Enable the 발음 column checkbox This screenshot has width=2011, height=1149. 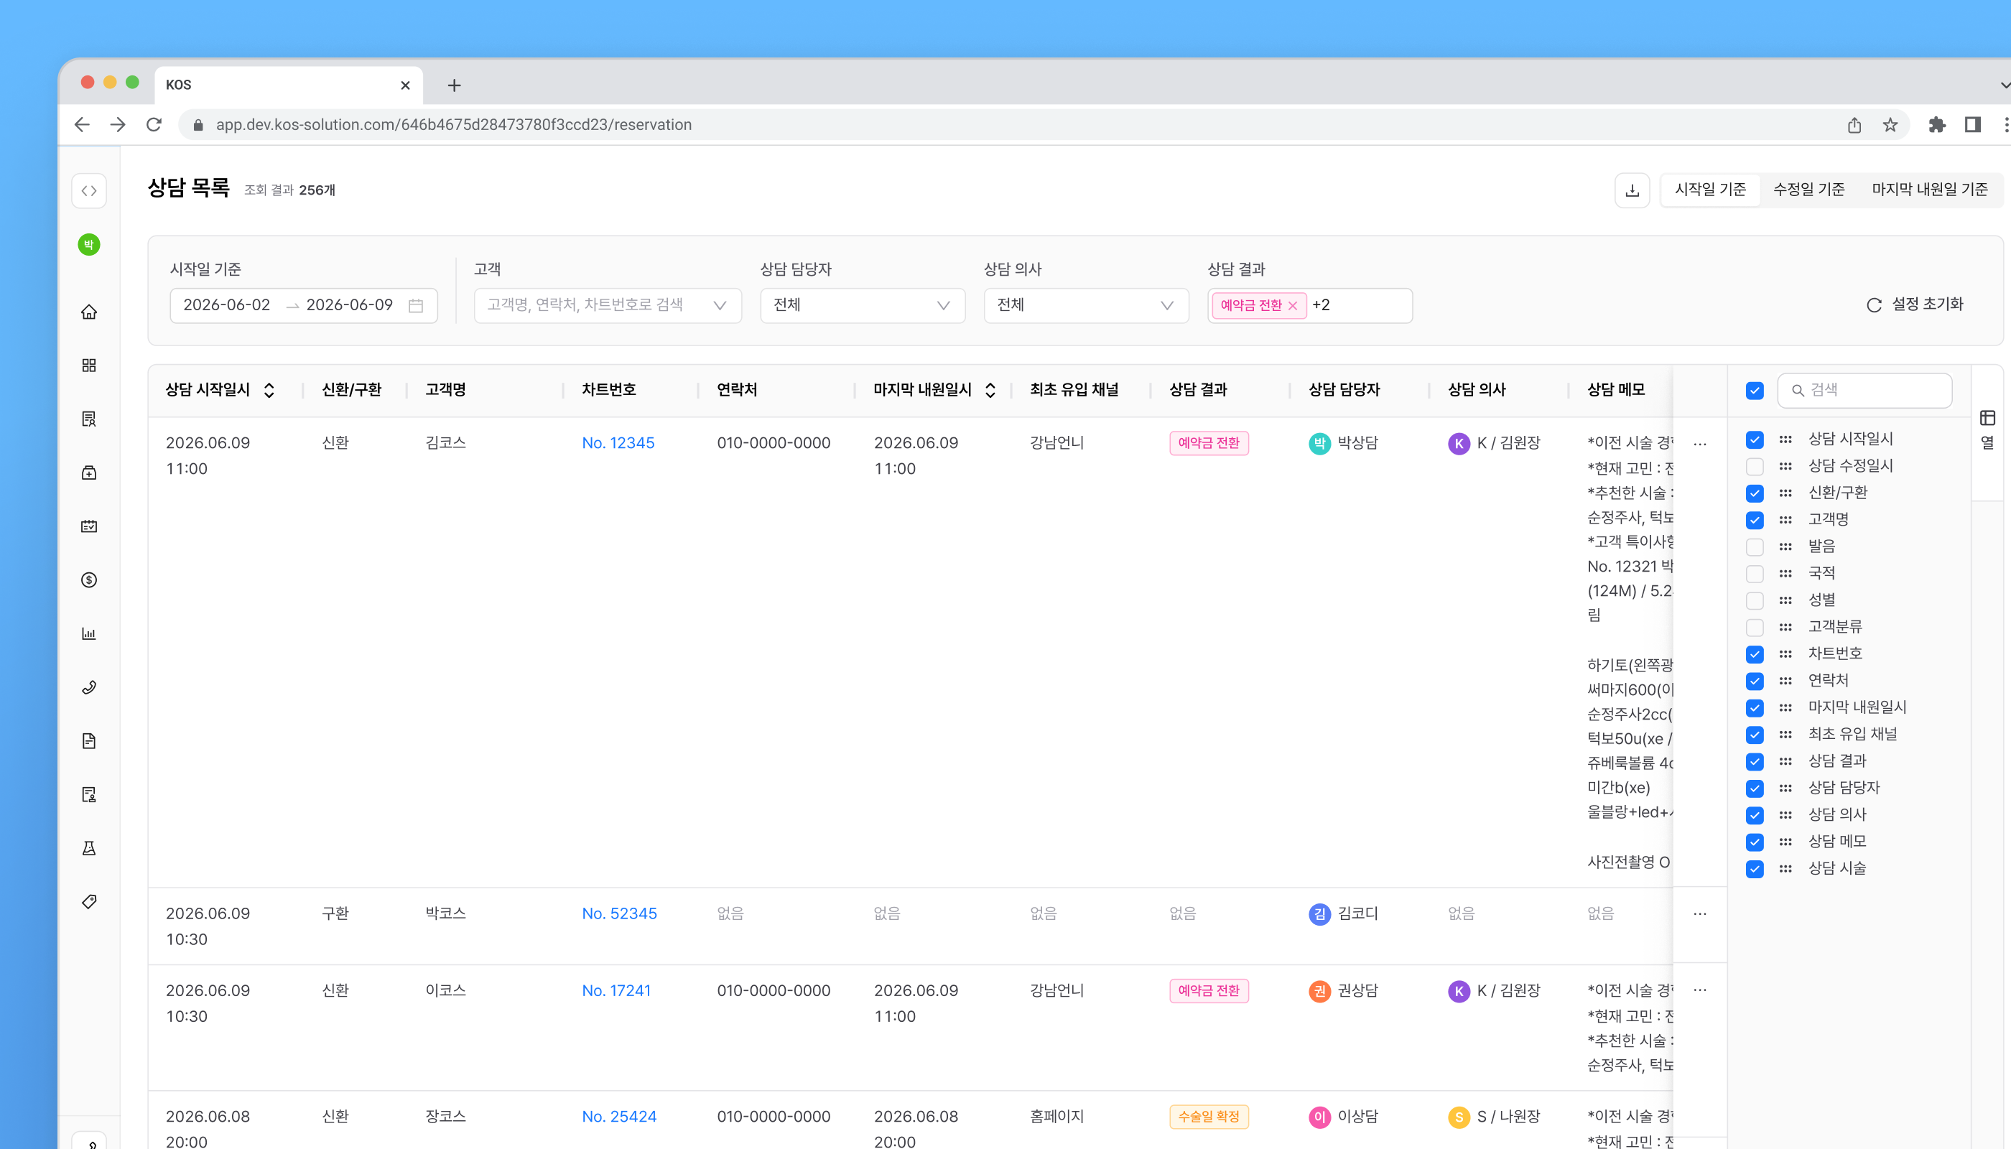(1755, 547)
